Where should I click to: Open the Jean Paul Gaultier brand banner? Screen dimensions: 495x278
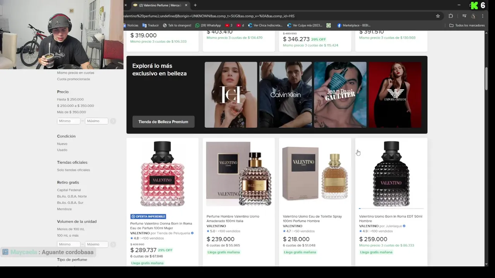(340, 95)
